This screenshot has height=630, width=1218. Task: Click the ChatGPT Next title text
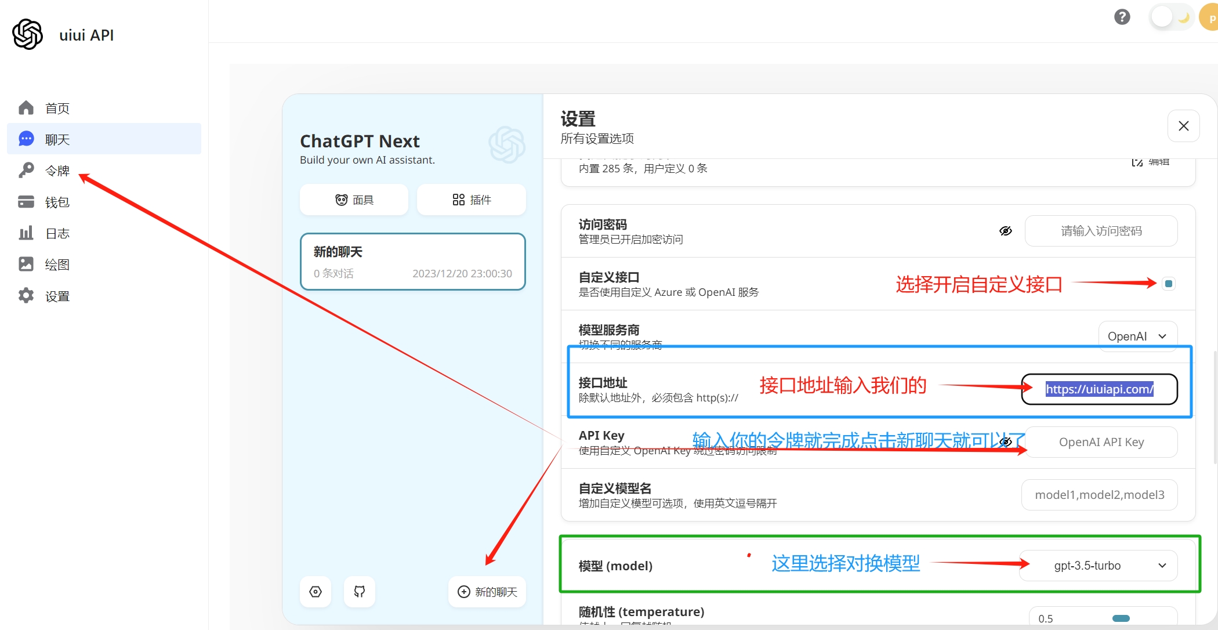coord(360,141)
